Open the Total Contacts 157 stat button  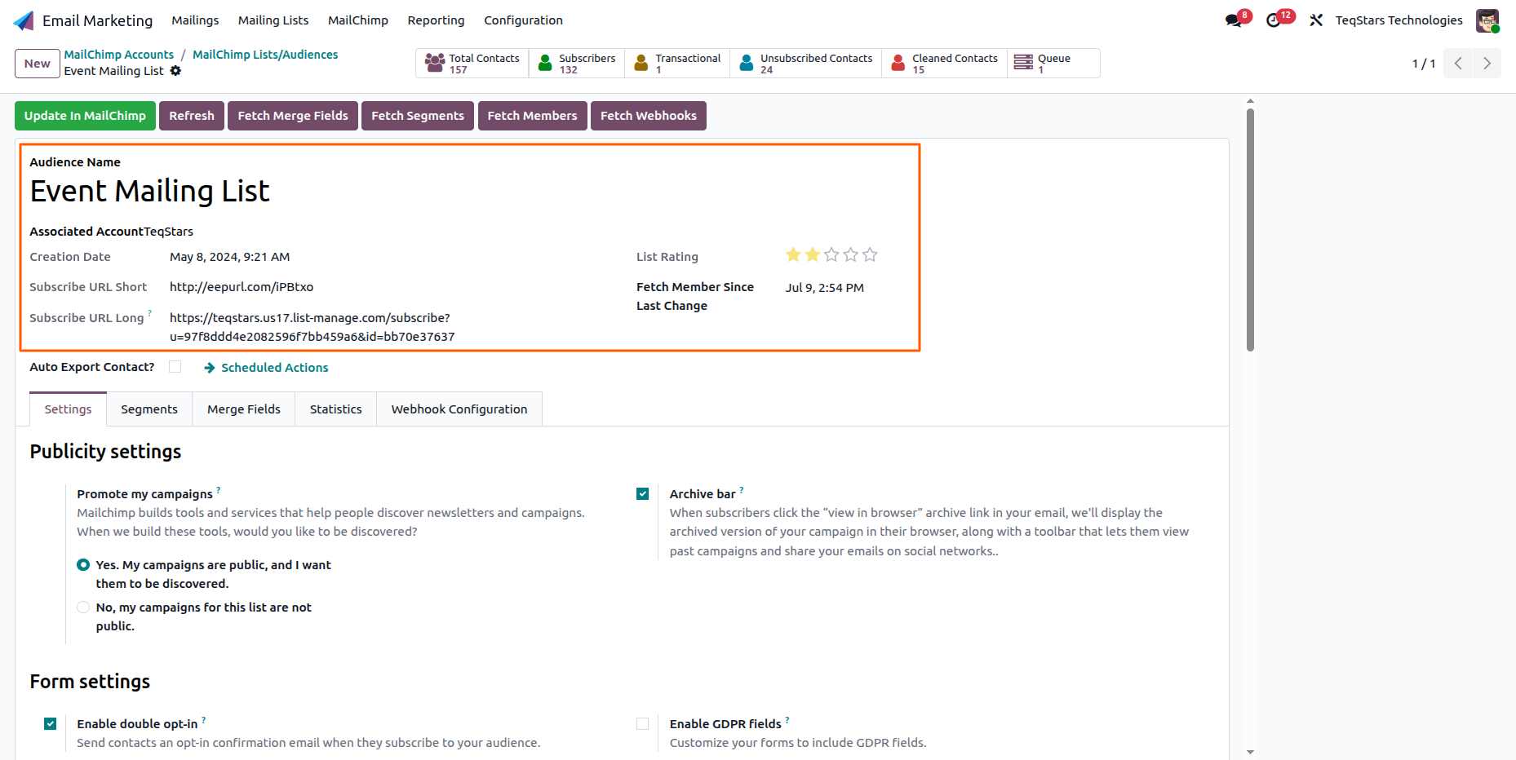point(472,64)
